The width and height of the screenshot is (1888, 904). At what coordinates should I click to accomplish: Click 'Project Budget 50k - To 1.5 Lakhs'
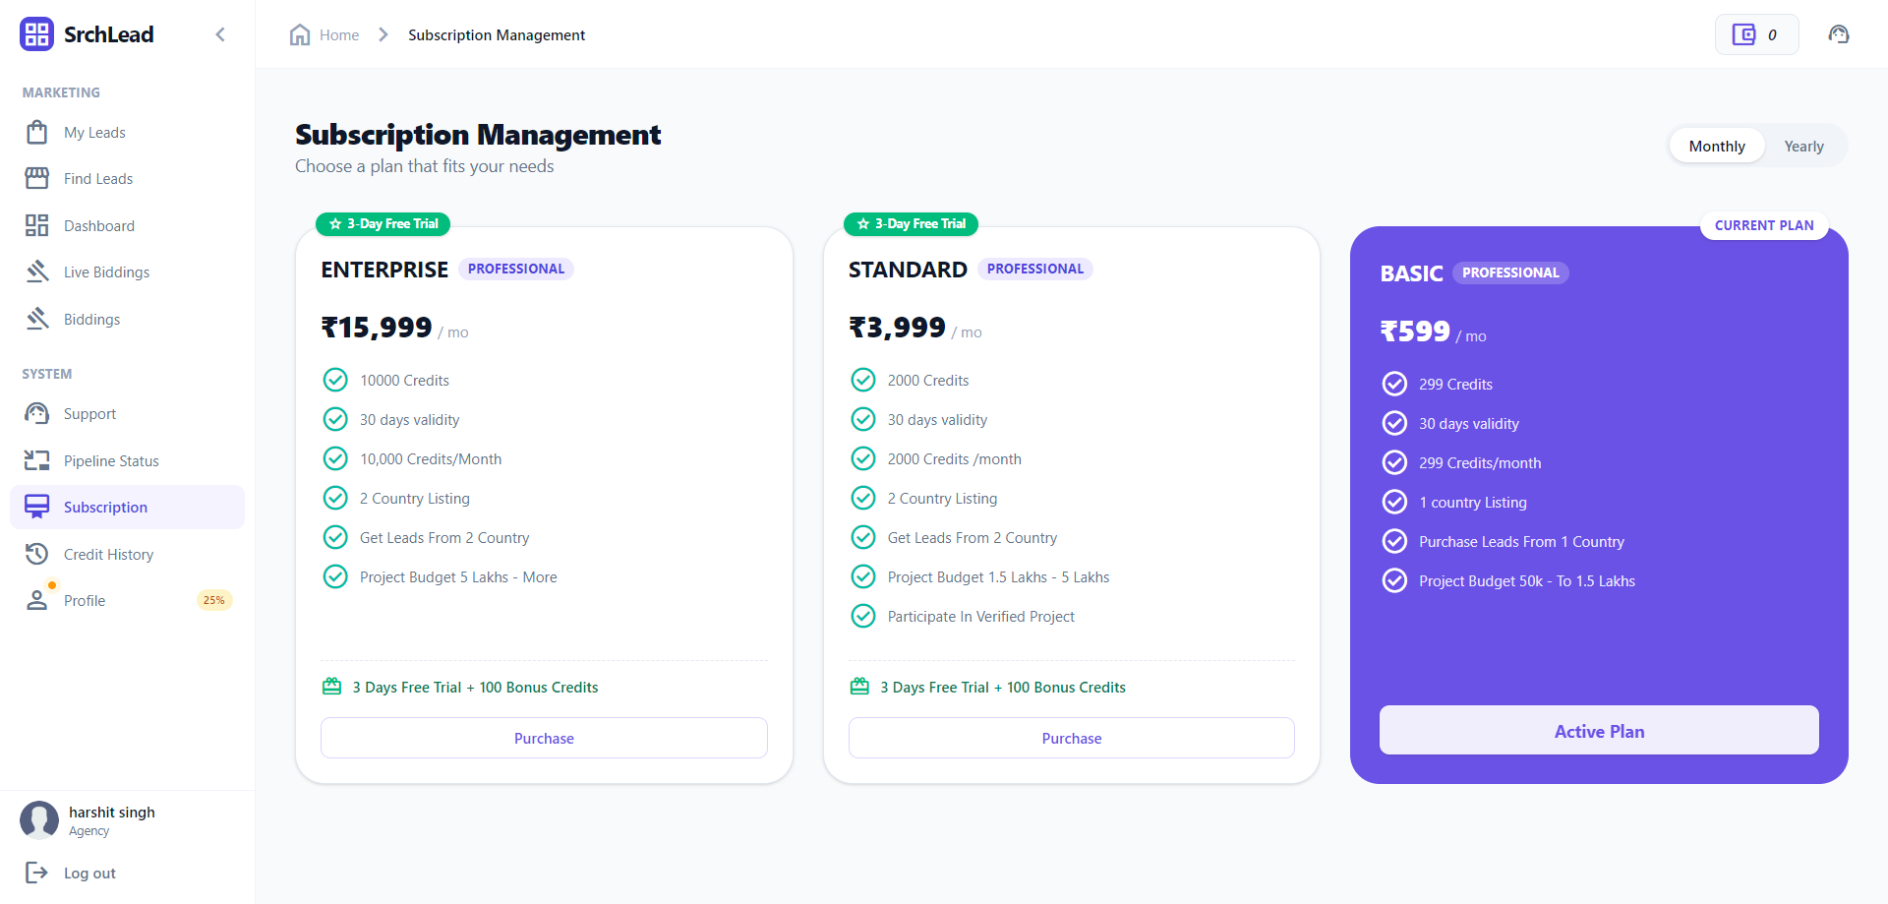tap(1527, 581)
